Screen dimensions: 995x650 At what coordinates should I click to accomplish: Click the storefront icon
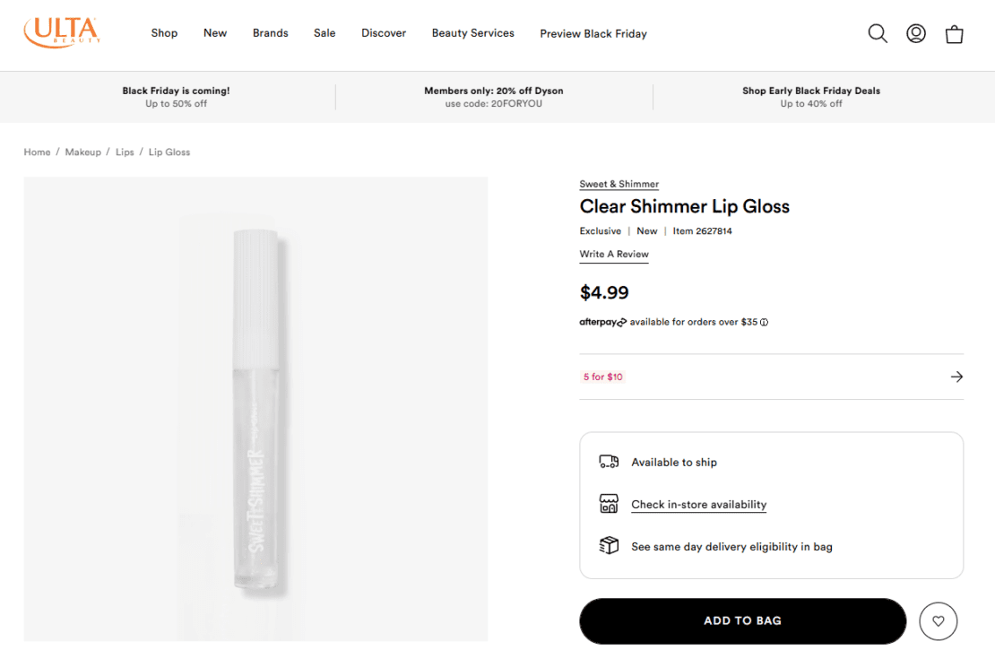[x=609, y=504]
